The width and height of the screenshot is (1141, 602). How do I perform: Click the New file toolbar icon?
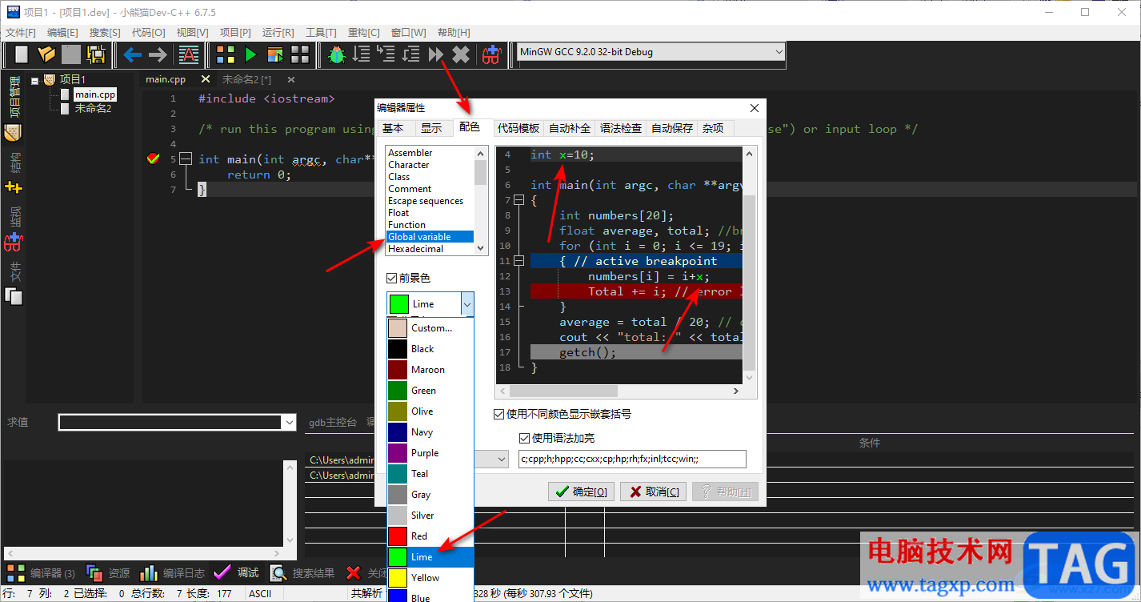(22, 54)
